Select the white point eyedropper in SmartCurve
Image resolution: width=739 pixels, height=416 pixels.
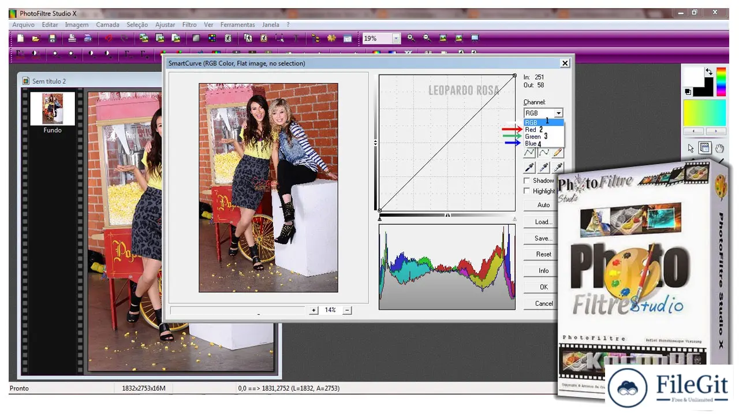tap(558, 168)
